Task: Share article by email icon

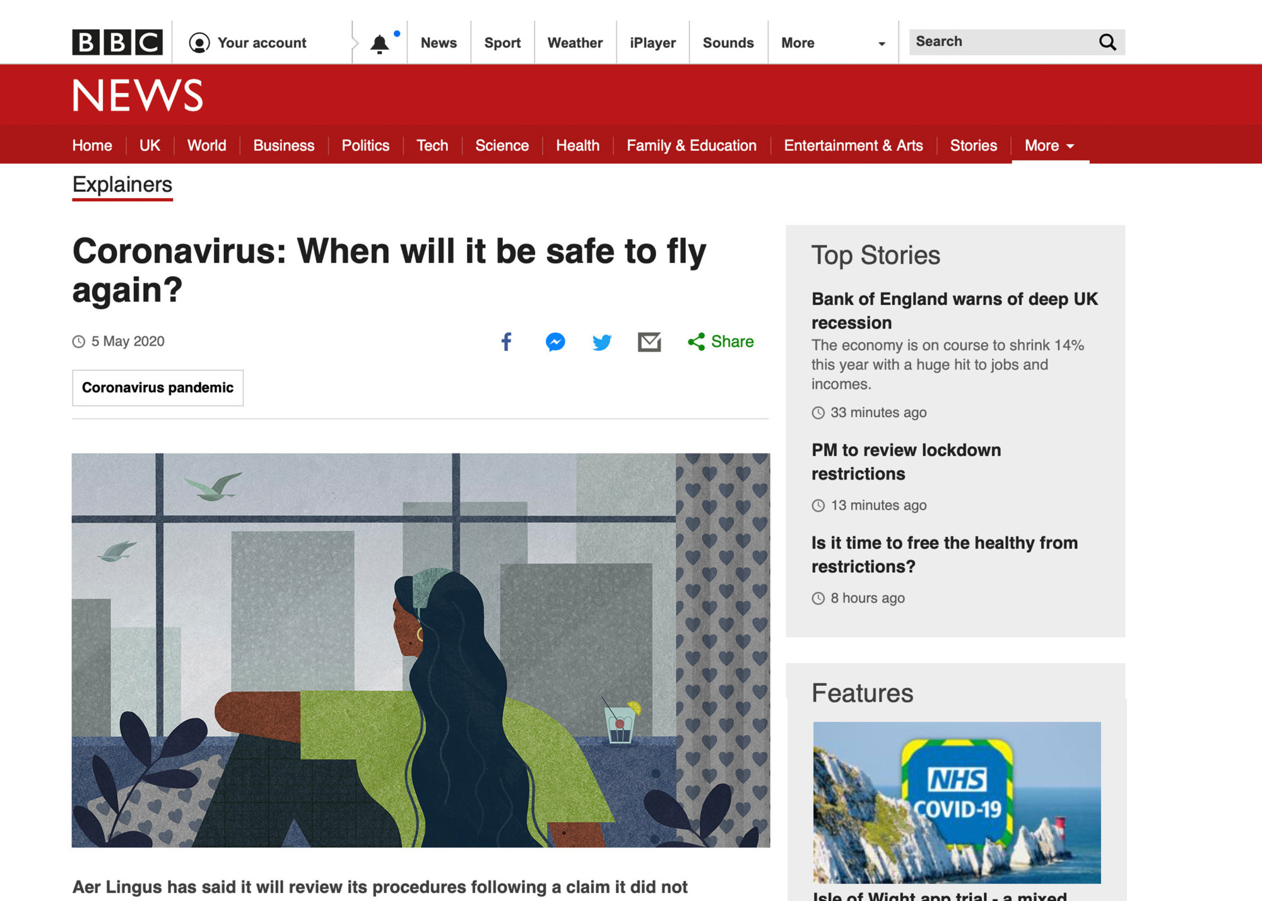Action: pos(649,342)
